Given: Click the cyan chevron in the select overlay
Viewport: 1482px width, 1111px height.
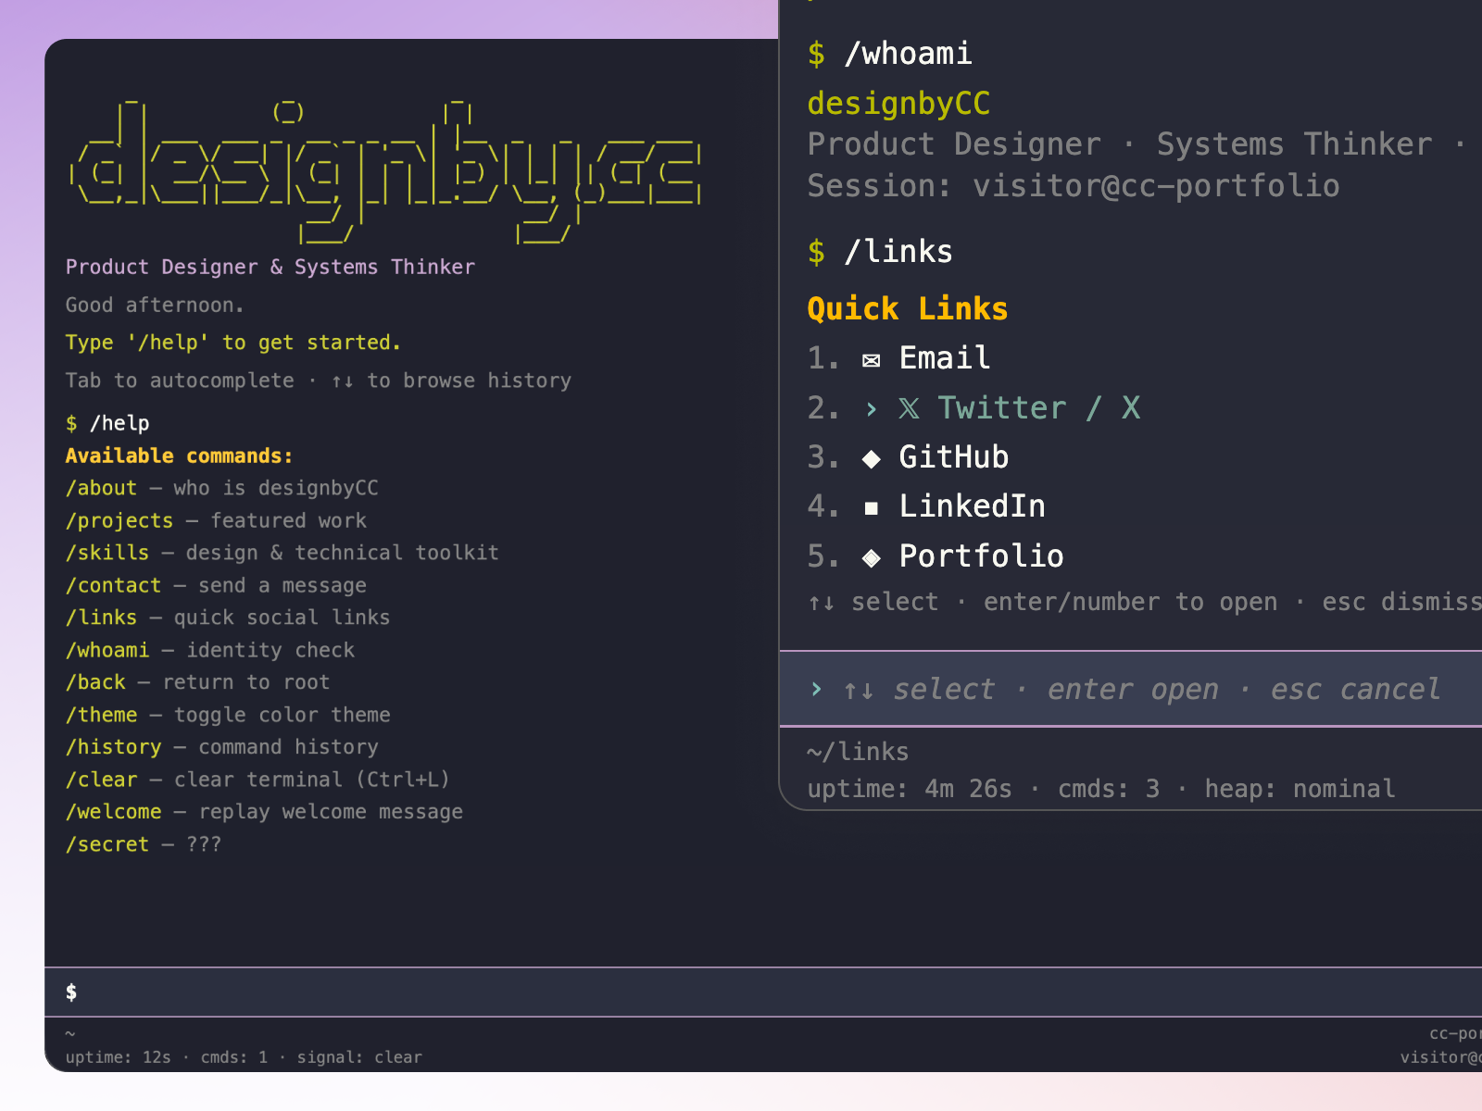Looking at the screenshot, I should [x=816, y=689].
